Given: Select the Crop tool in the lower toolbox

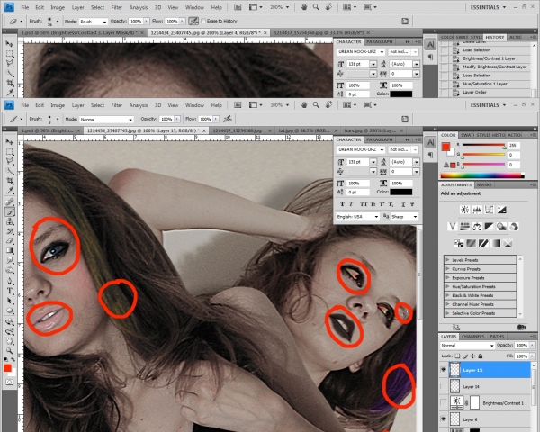Looking at the screenshot, I should (10, 181).
